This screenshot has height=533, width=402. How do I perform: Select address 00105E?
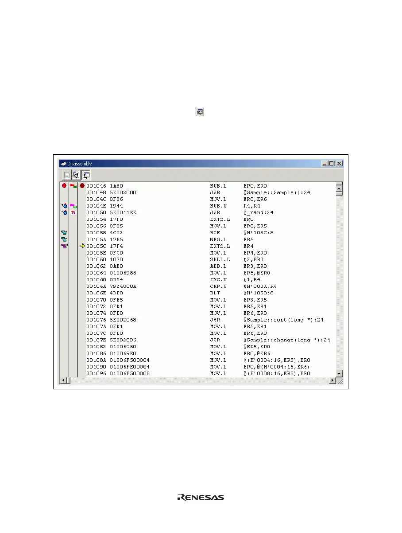[97, 253]
